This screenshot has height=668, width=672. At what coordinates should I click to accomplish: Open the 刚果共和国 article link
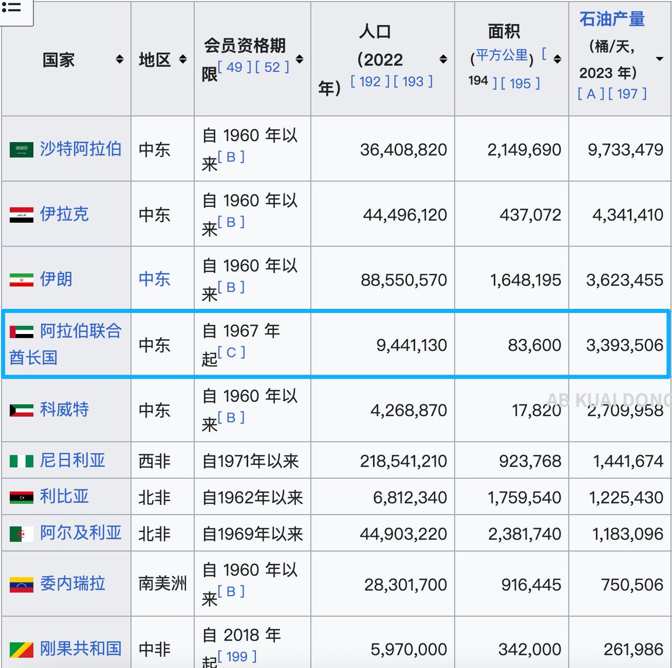click(x=81, y=649)
